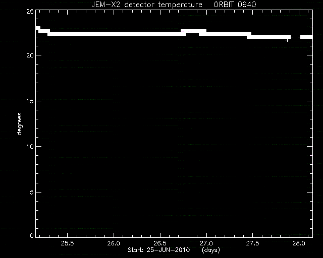This screenshot has width=323, height=258.
Task: Click the 25.5 x-axis tick label
Action: (x=67, y=243)
